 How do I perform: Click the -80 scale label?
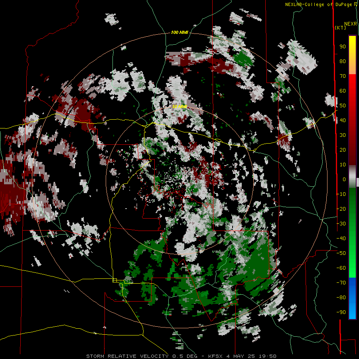tap(341, 298)
